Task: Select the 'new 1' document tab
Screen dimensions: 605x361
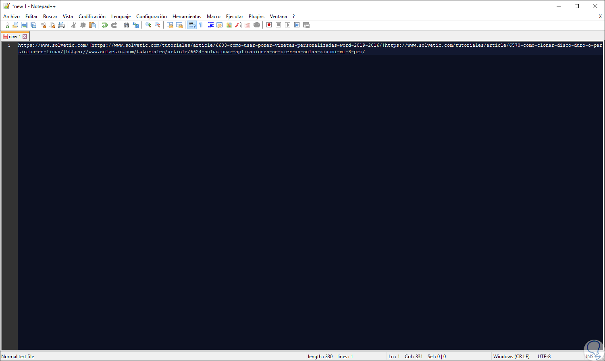Action: [15, 36]
